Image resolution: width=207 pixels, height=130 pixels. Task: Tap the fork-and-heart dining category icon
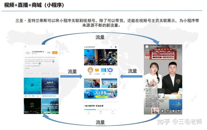[x=110, y=70]
